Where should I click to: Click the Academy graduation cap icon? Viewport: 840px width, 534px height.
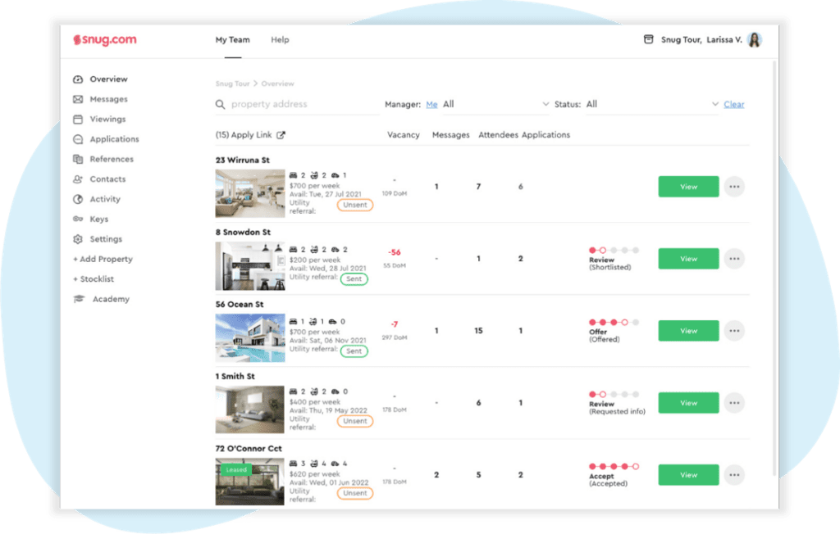click(x=79, y=300)
